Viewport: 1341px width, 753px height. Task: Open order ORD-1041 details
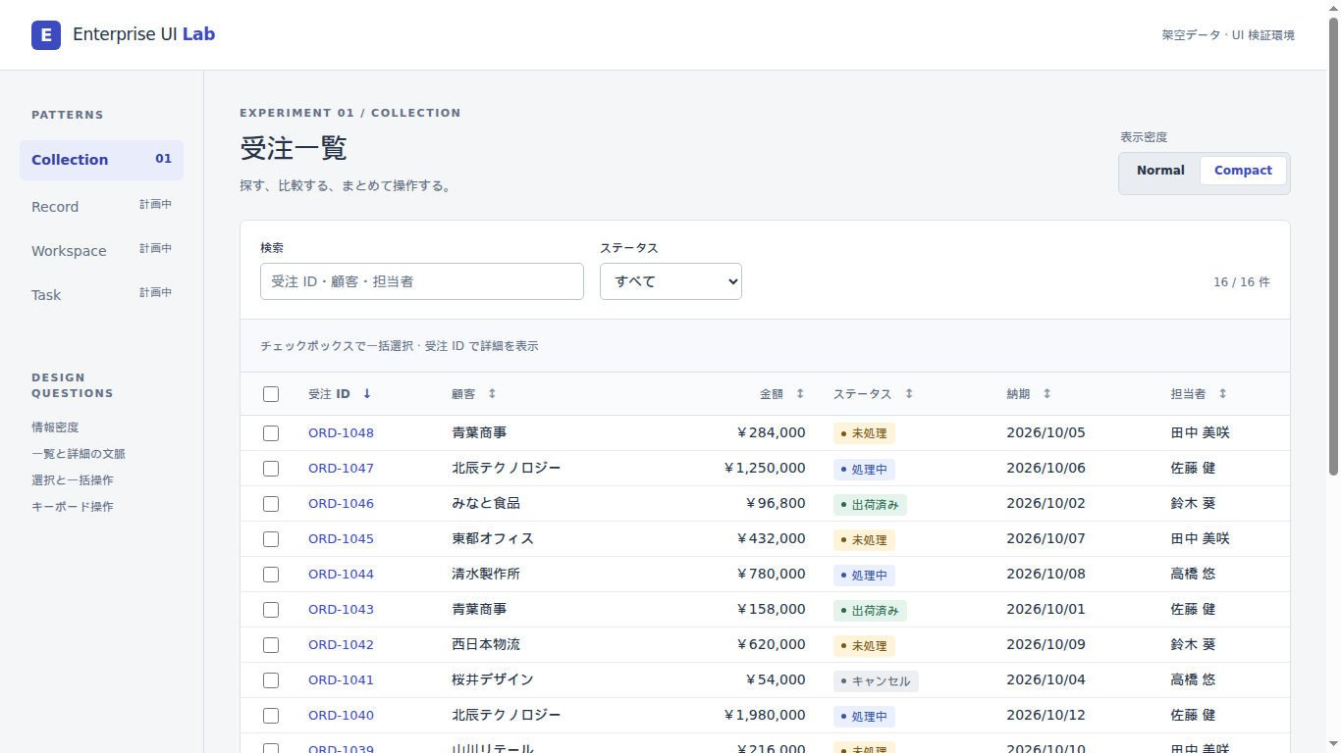coord(341,680)
